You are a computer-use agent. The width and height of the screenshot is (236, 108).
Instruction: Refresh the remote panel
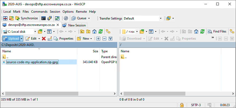click(x=202, y=32)
